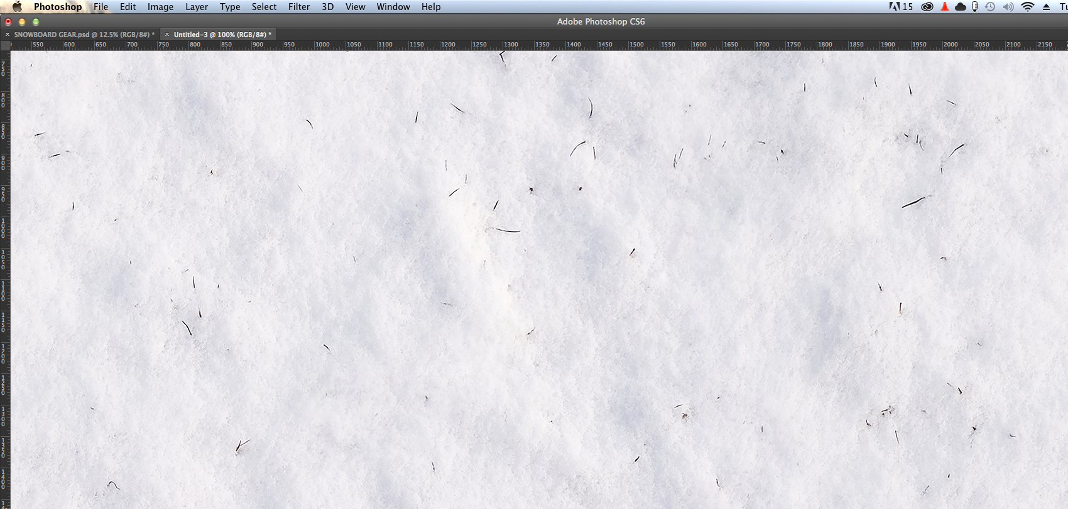Open the Filter menu
The height and width of the screenshot is (509, 1068).
pos(298,7)
